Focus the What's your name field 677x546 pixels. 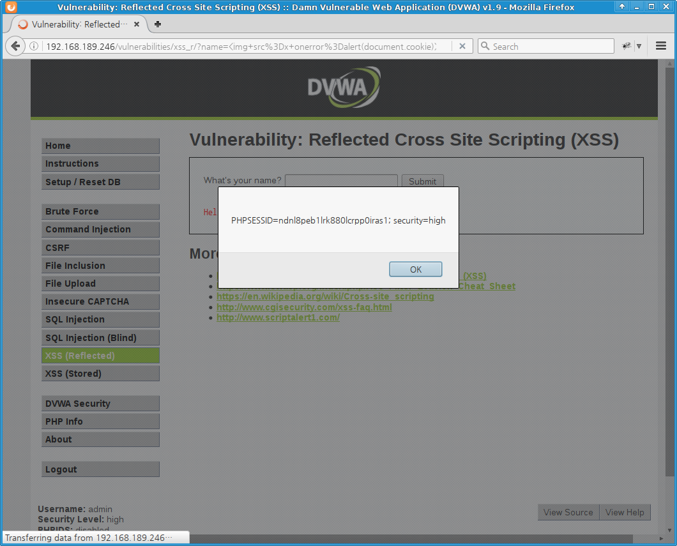coord(341,181)
